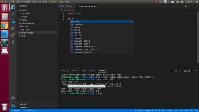Open the Extensions view

click(x=13, y=35)
